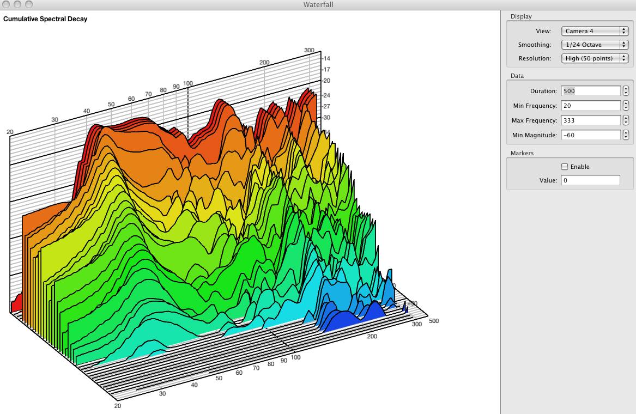Click the Markers section heading
This screenshot has height=414, width=636.
point(522,153)
